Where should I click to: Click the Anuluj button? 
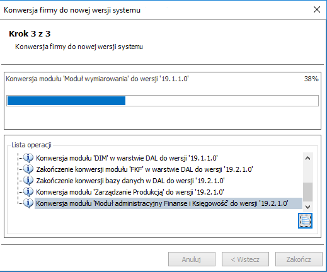192,259
